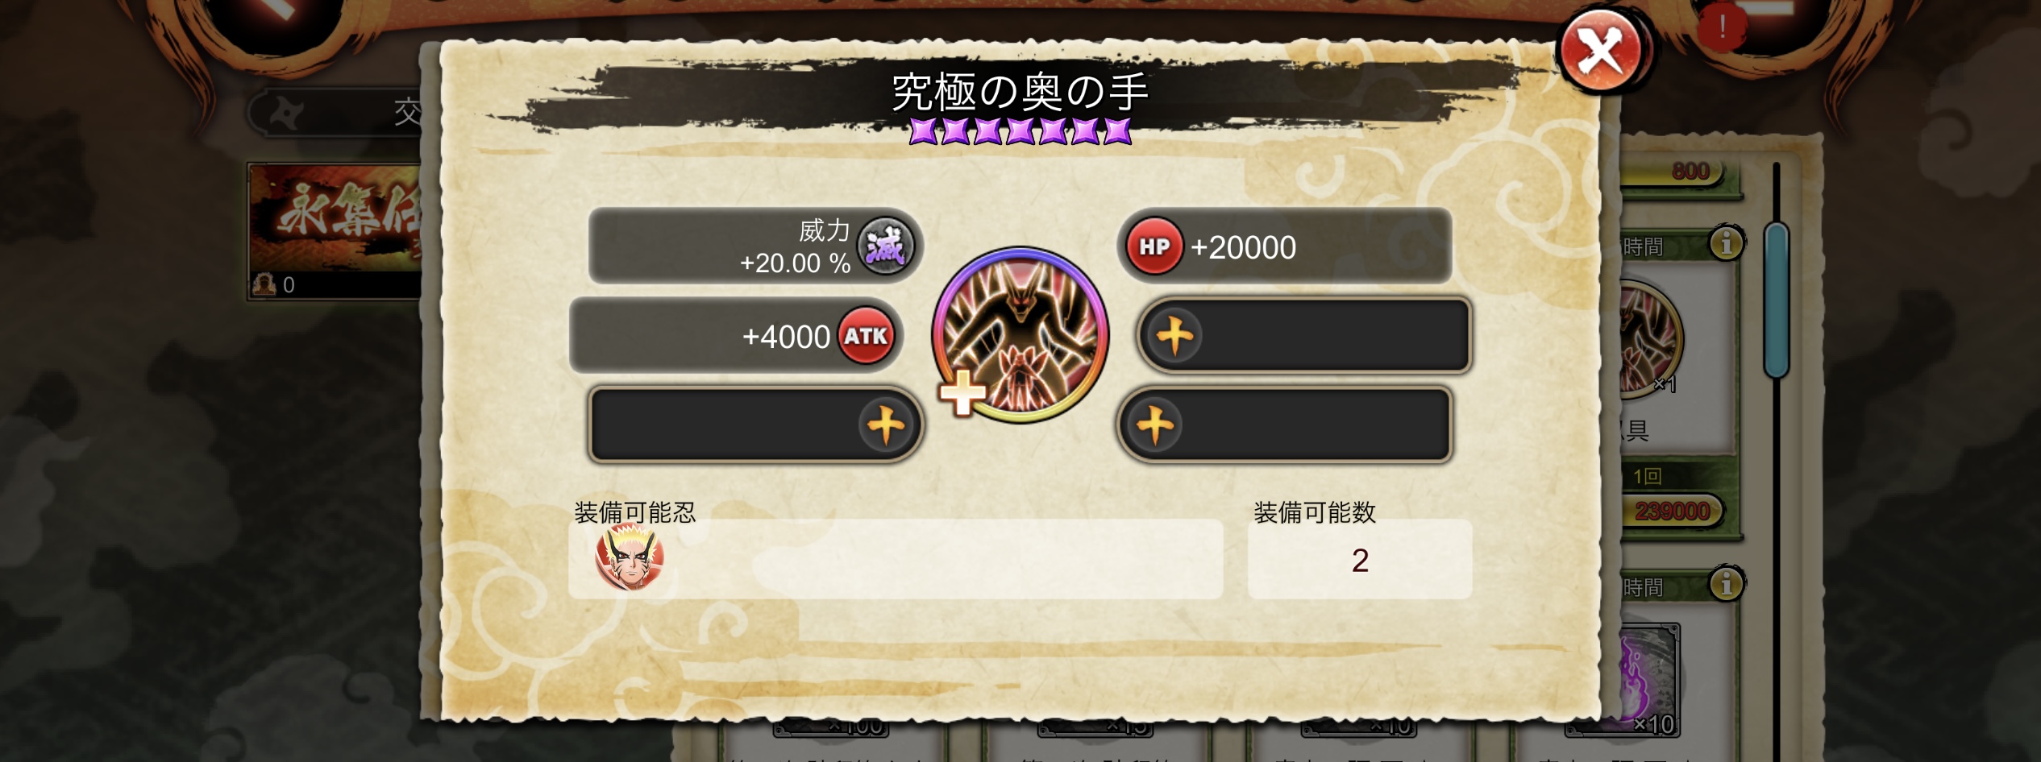The width and height of the screenshot is (2041, 762).
Task: Click the +4000 ATK stat bar
Action: point(736,335)
